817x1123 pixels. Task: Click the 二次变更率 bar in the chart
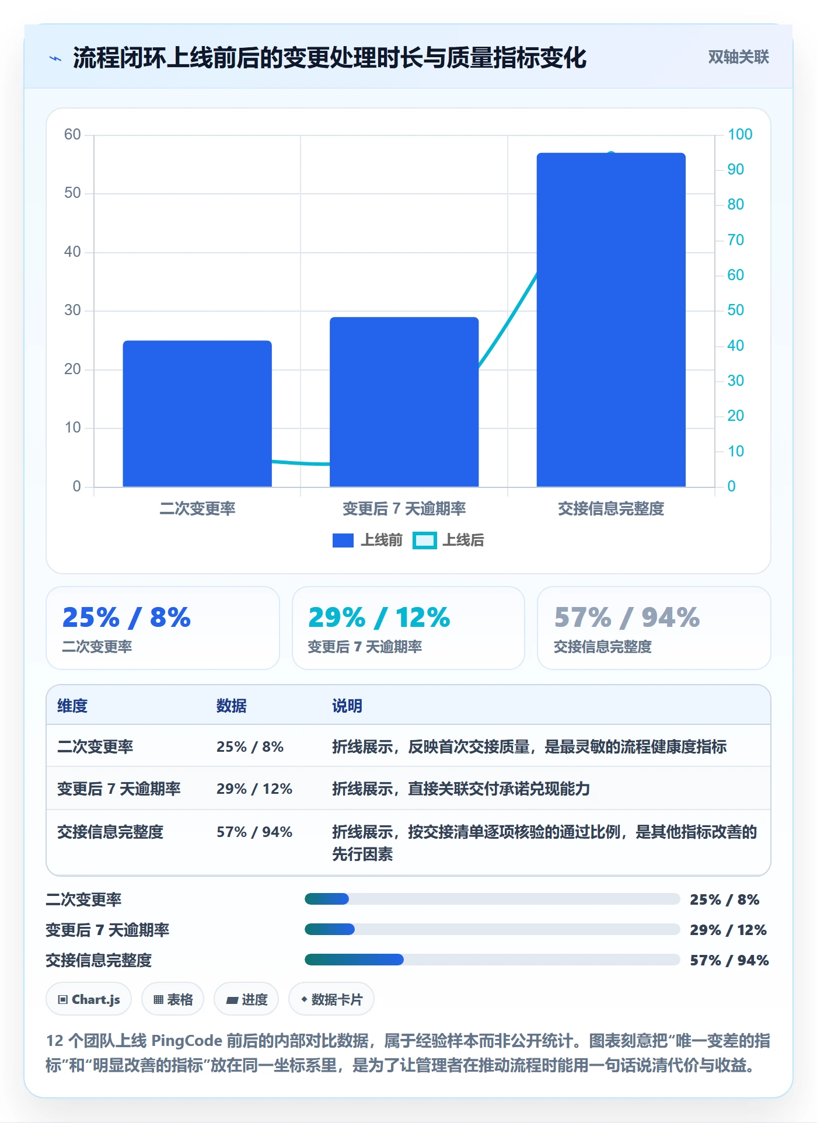[x=197, y=413]
